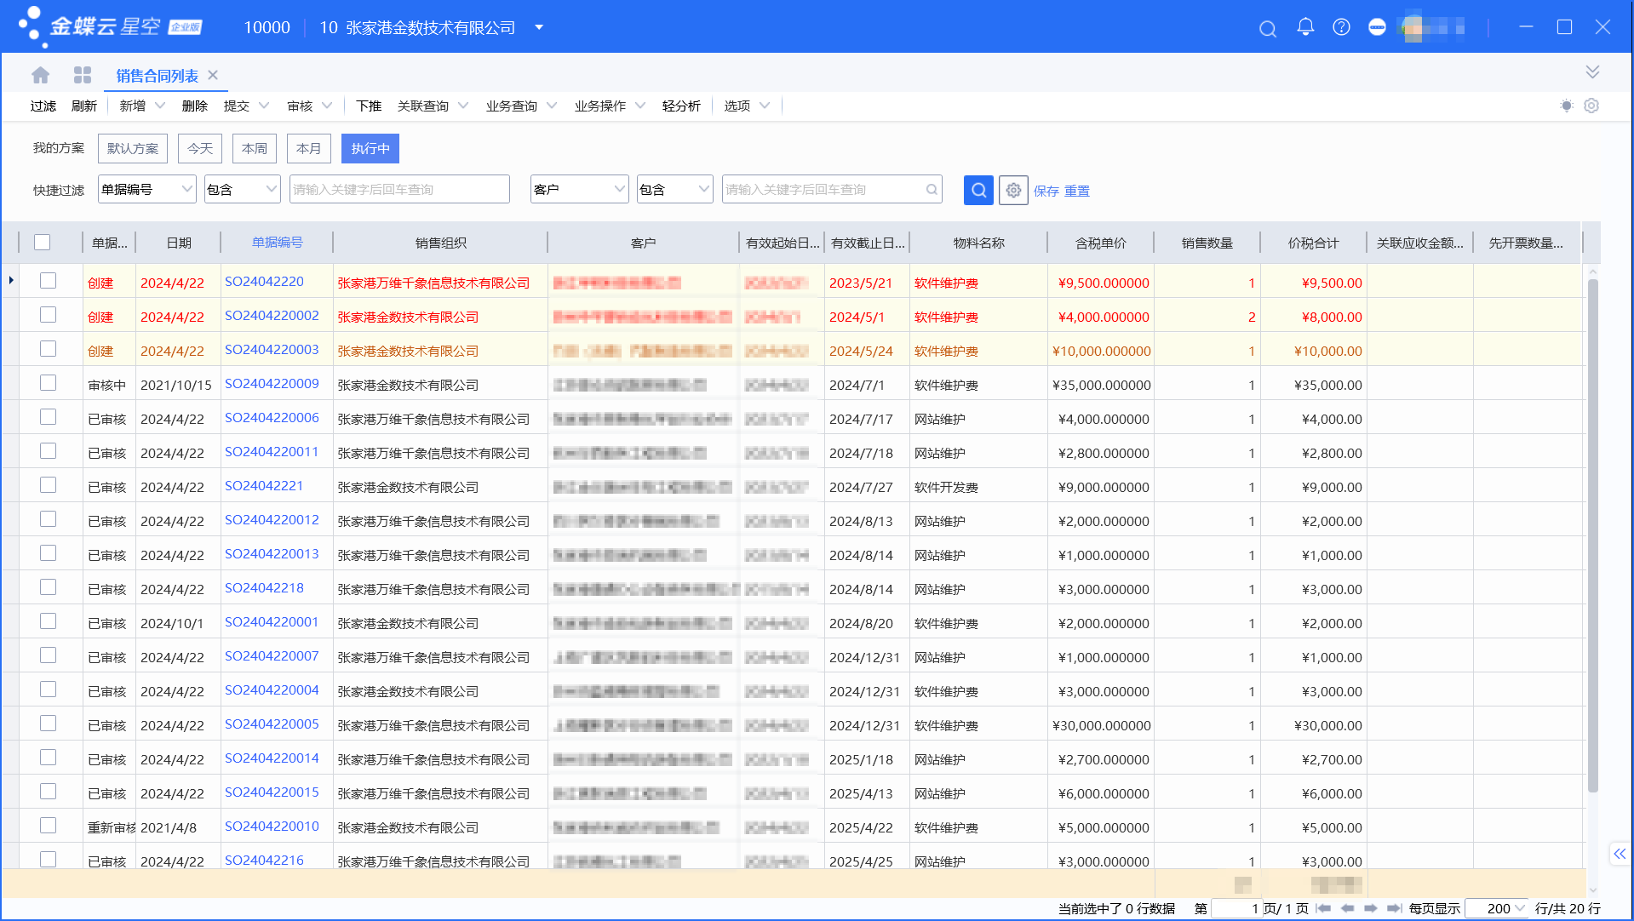Image resolution: width=1634 pixels, height=921 pixels.
Task: Check the row SO2404220002 checkbox
Action: tap(48, 315)
